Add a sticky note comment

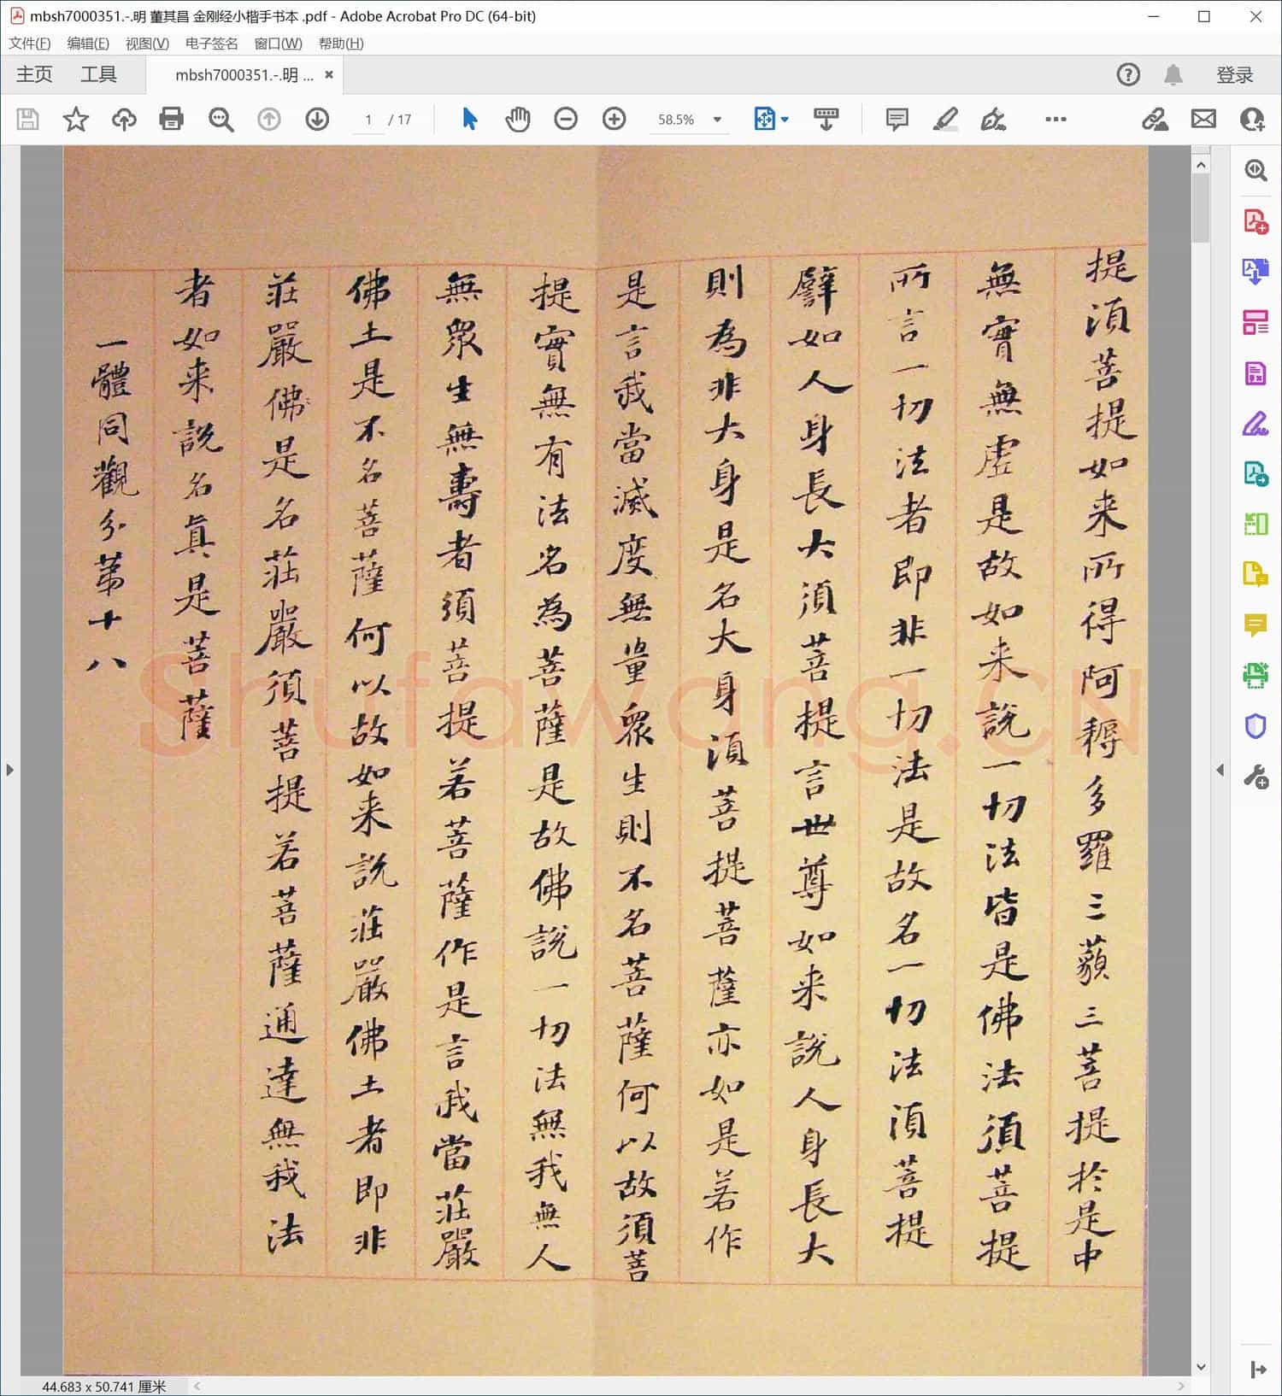897,119
